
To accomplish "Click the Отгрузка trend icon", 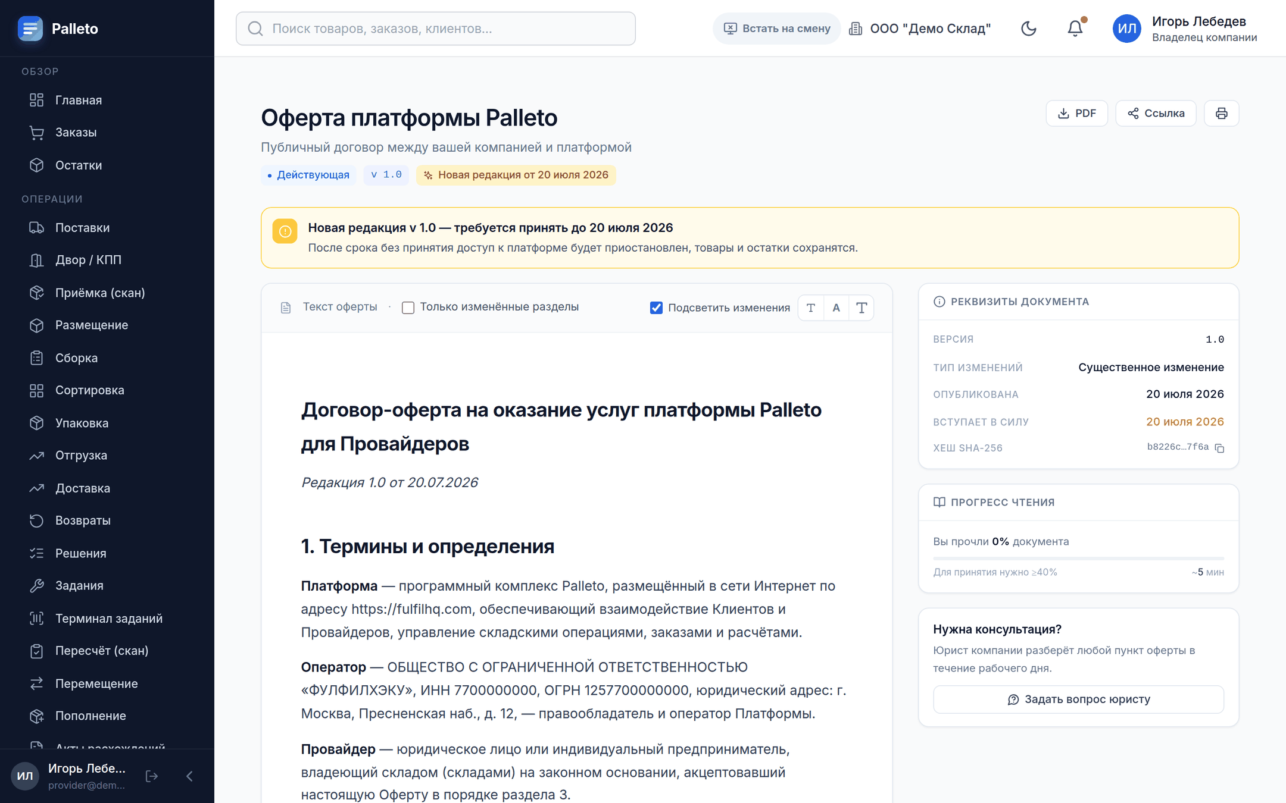I will 37,456.
